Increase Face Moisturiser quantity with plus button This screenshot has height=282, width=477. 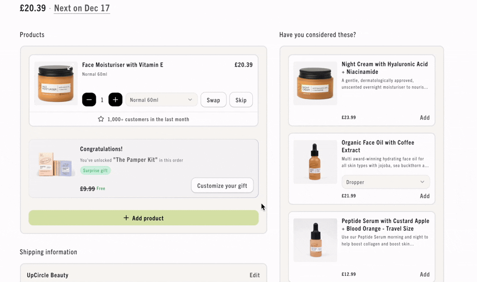[115, 100]
